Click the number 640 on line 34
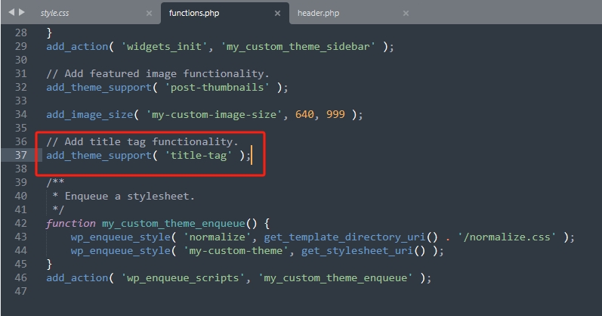The height and width of the screenshot is (316, 602). [x=304, y=115]
